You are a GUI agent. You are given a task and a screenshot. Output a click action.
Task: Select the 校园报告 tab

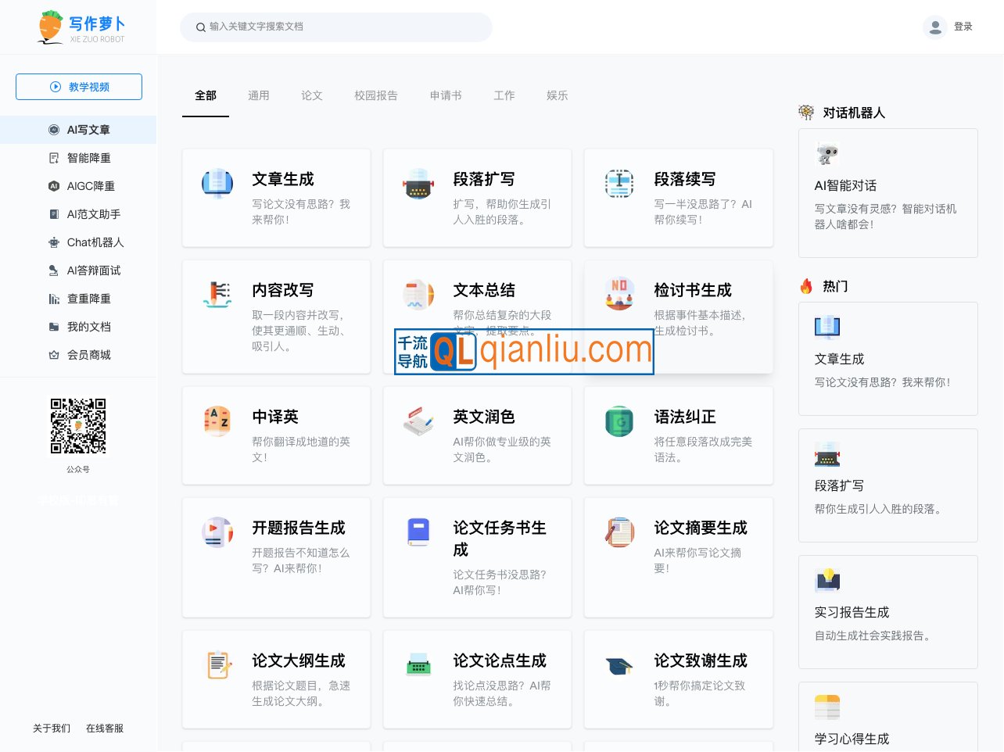pyautogui.click(x=376, y=95)
